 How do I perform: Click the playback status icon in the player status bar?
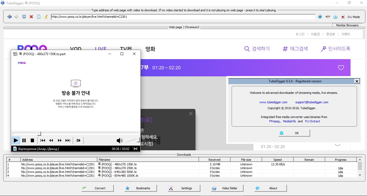click(x=16, y=149)
